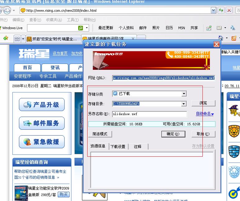Switch to the 资源信息 tab

(98, 146)
